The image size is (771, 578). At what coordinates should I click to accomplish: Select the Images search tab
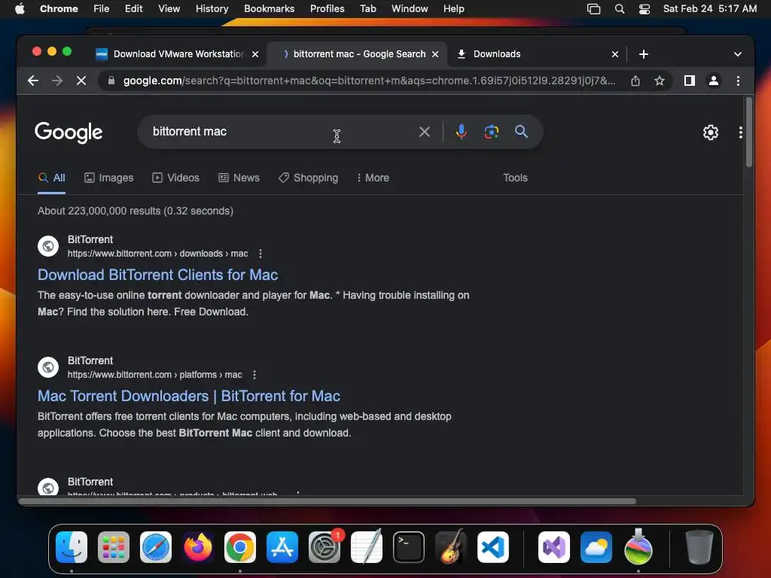click(x=108, y=178)
